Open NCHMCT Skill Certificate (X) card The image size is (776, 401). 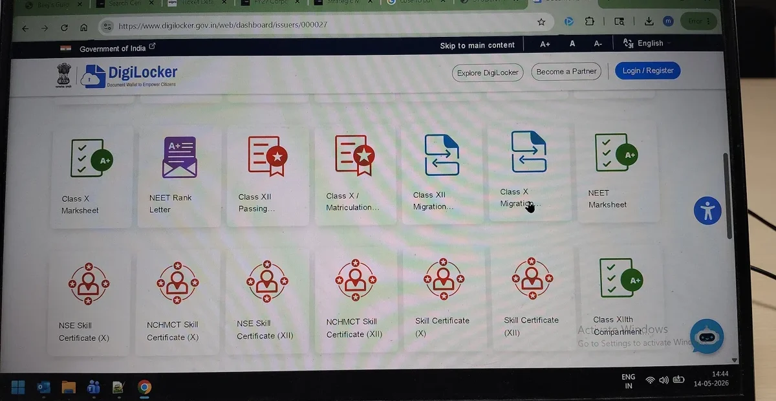(177, 302)
